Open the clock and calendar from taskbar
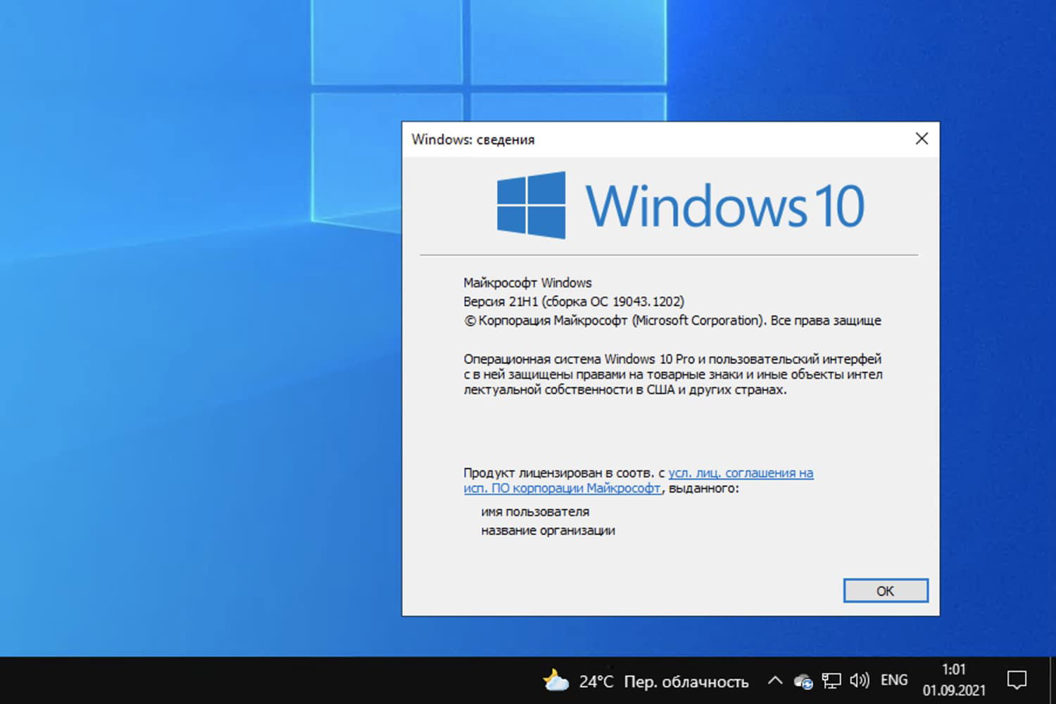Image resolution: width=1056 pixels, height=704 pixels. coord(955,679)
